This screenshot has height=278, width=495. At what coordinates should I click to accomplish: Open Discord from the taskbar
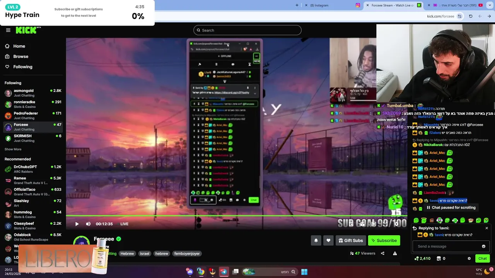click(x=190, y=272)
